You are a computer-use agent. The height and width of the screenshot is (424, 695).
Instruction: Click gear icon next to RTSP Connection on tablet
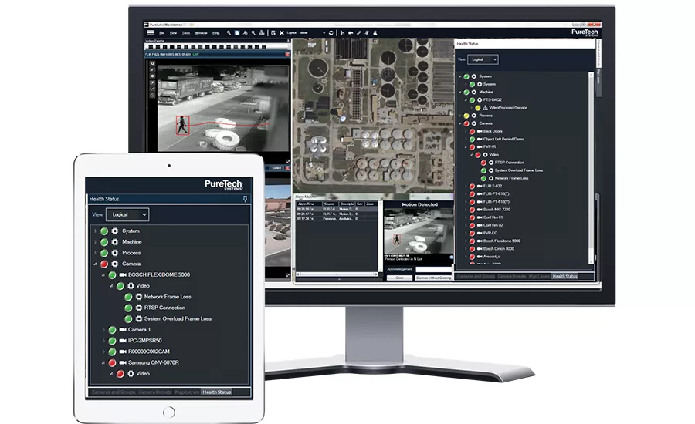point(139,308)
